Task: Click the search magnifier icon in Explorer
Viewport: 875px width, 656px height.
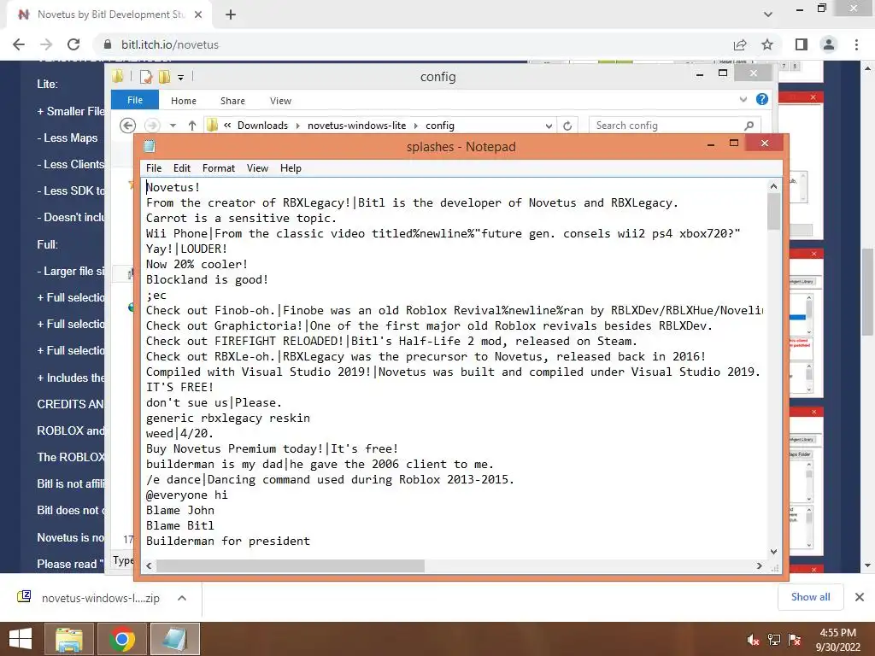Action: click(749, 126)
